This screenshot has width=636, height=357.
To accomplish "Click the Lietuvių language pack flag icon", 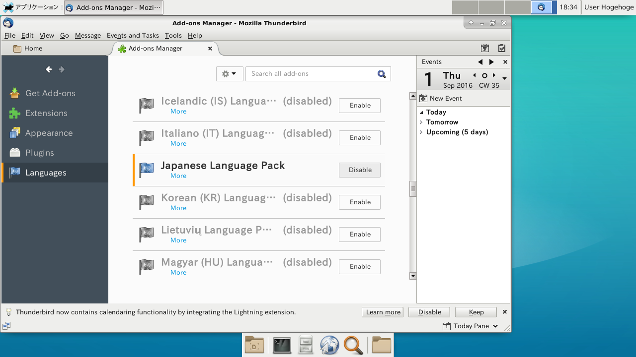I will [x=146, y=234].
